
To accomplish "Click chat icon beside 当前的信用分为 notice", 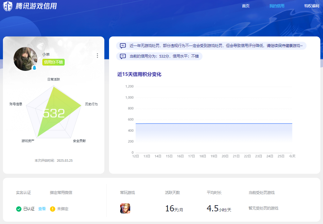I will tap(123, 56).
